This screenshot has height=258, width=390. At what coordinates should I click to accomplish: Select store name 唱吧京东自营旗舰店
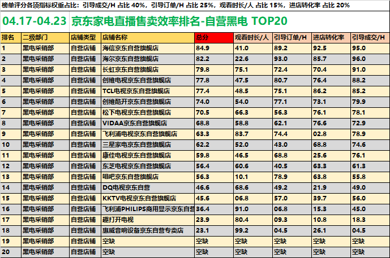(130, 177)
